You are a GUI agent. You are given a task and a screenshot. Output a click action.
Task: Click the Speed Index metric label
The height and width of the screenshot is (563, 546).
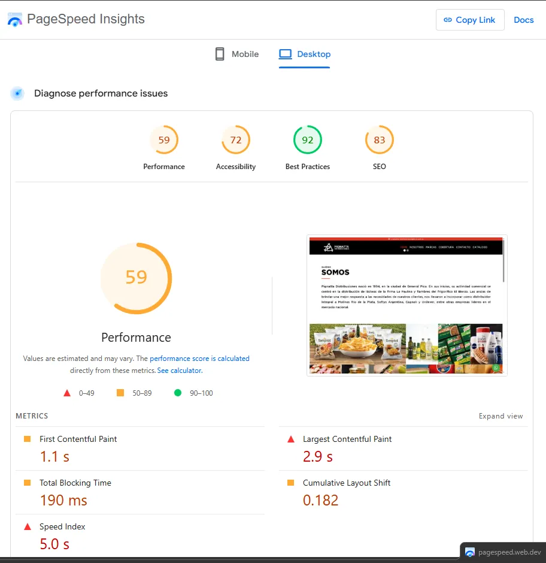tap(62, 527)
